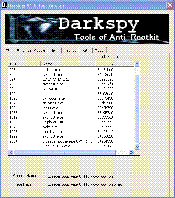Select svchost.exe with PID 1992
Screen dimensions: 175x198
pos(71,136)
